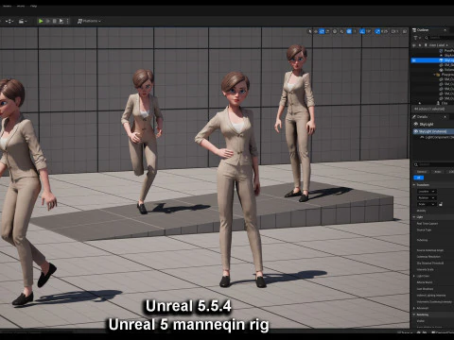
Task: Maximize or restore the viewport layout icon
Action: tap(405, 31)
